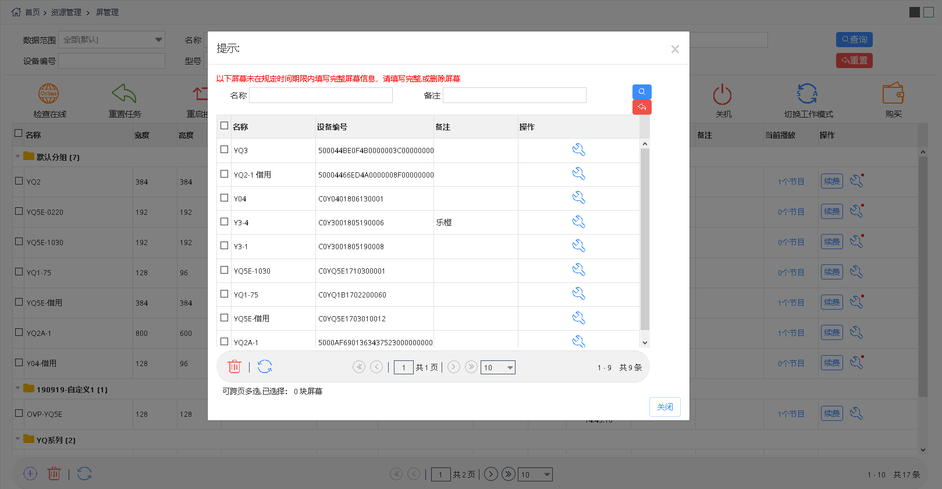Screen dimensions: 942x489
Task: Open the 0个节目 link for row YQ5E-0220
Action: [x=791, y=212]
